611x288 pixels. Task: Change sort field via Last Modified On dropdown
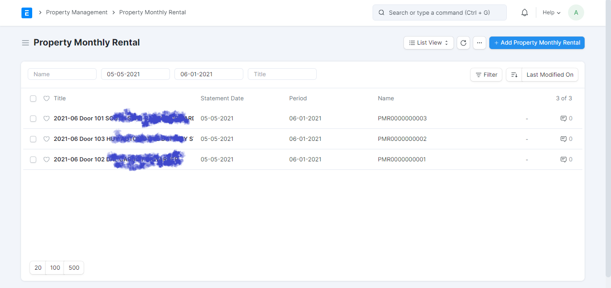click(550, 74)
